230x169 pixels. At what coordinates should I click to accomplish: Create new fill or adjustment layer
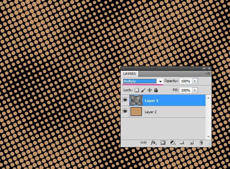pos(173,142)
